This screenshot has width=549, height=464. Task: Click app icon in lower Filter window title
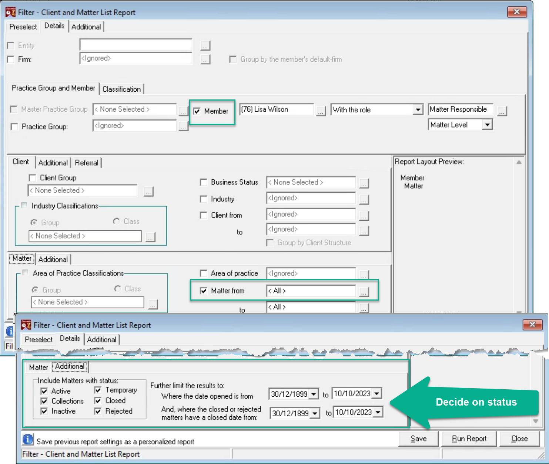26,325
